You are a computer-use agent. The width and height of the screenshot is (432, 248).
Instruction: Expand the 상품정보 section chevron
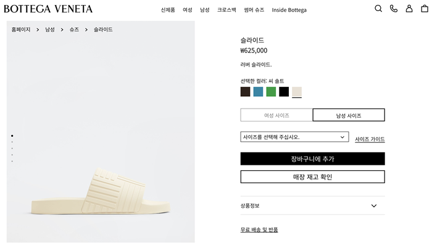click(374, 205)
